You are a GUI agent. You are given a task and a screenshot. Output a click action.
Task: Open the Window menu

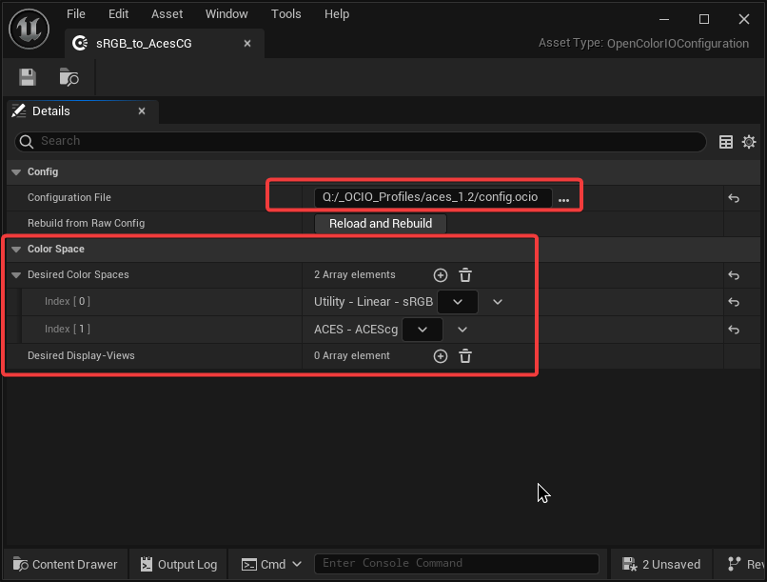tap(226, 13)
